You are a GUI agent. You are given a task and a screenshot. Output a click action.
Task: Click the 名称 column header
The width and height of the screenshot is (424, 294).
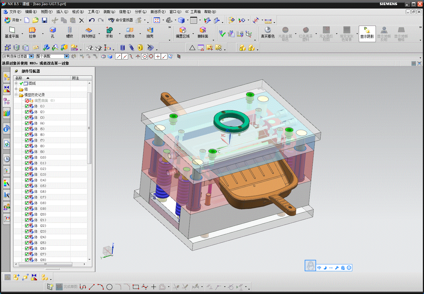[42, 78]
